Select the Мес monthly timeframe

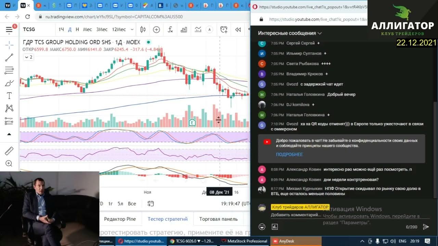pyautogui.click(x=88, y=30)
